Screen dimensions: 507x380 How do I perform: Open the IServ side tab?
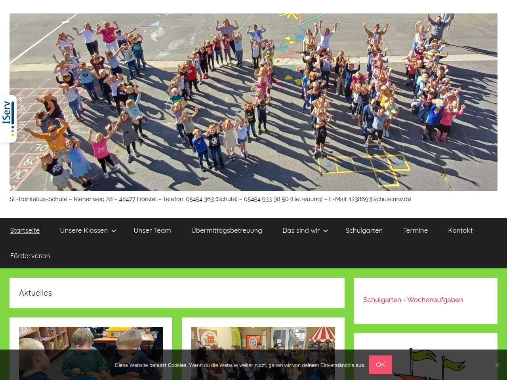point(8,118)
